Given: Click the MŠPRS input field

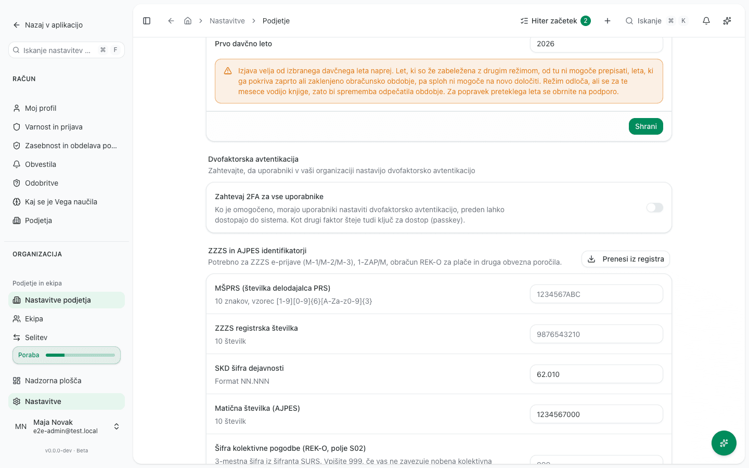Looking at the screenshot, I should coord(597,294).
